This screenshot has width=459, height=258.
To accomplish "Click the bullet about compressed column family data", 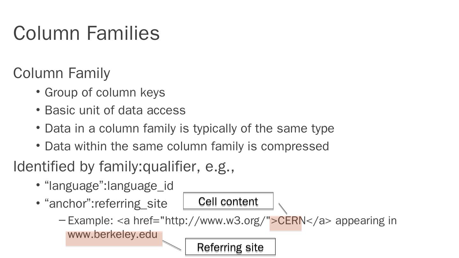I will pyautogui.click(x=187, y=147).
